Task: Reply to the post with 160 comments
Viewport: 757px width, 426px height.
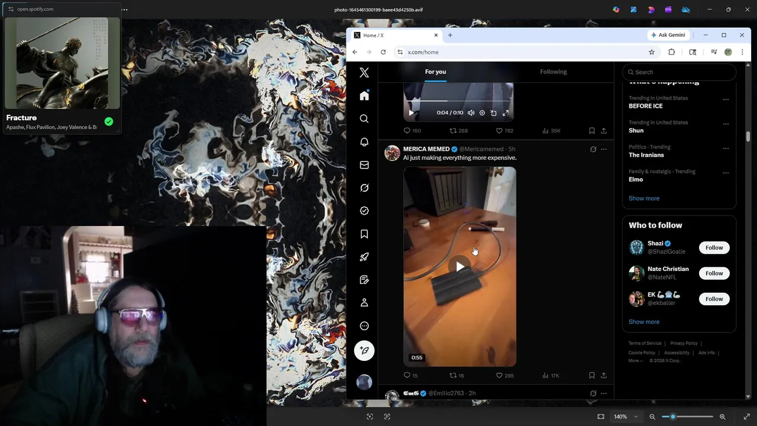Action: (412, 131)
